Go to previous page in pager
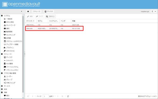 [33, 96]
